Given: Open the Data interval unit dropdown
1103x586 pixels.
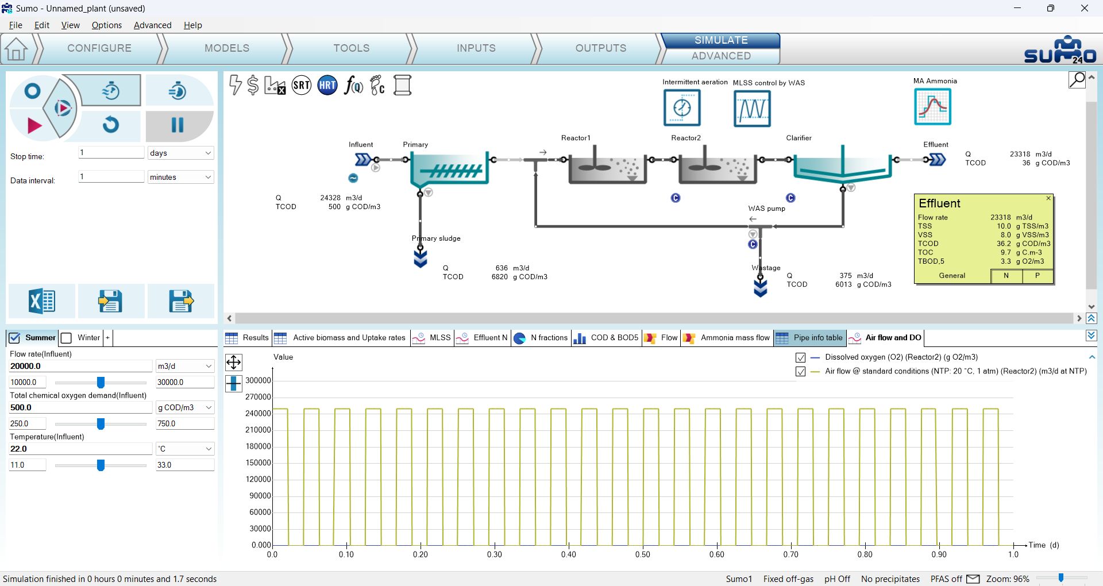Looking at the screenshot, I should (x=181, y=177).
